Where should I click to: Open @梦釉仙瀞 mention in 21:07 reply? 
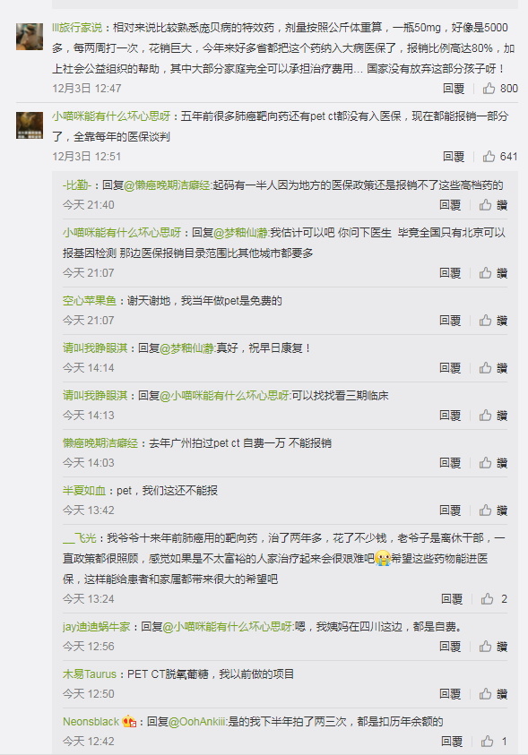(240, 233)
